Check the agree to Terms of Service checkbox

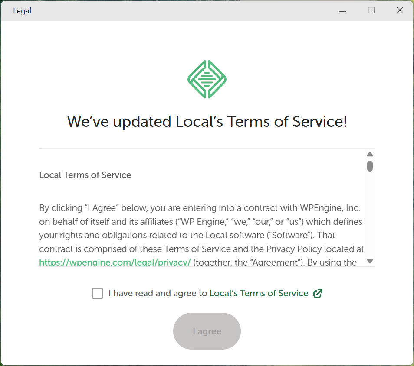98,294
